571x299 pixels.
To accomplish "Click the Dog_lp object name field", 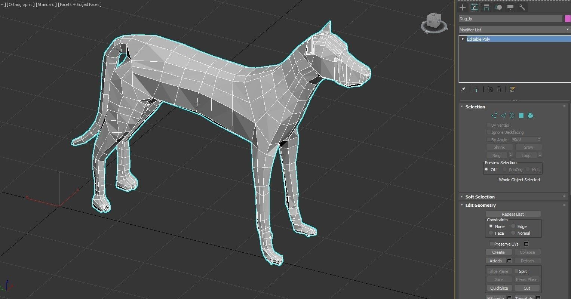I will tap(510, 19).
